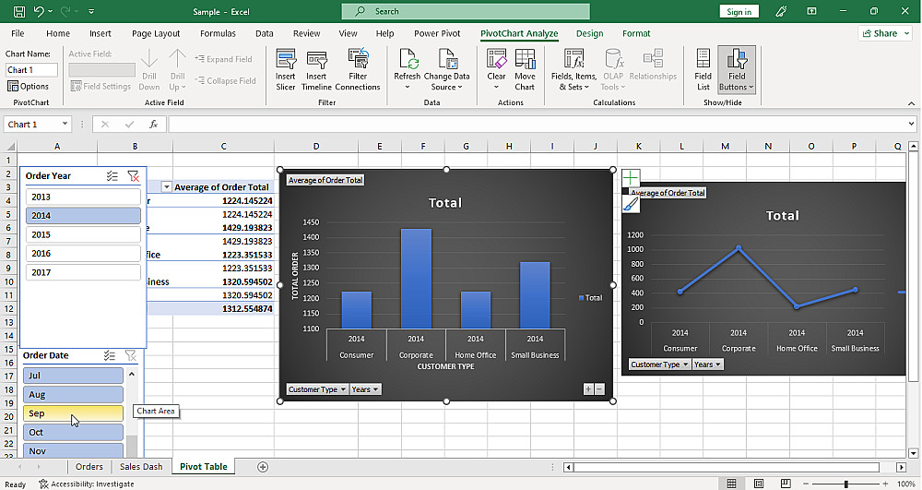Click the Insert Timeline icon
The image size is (922, 490).
[316, 69]
